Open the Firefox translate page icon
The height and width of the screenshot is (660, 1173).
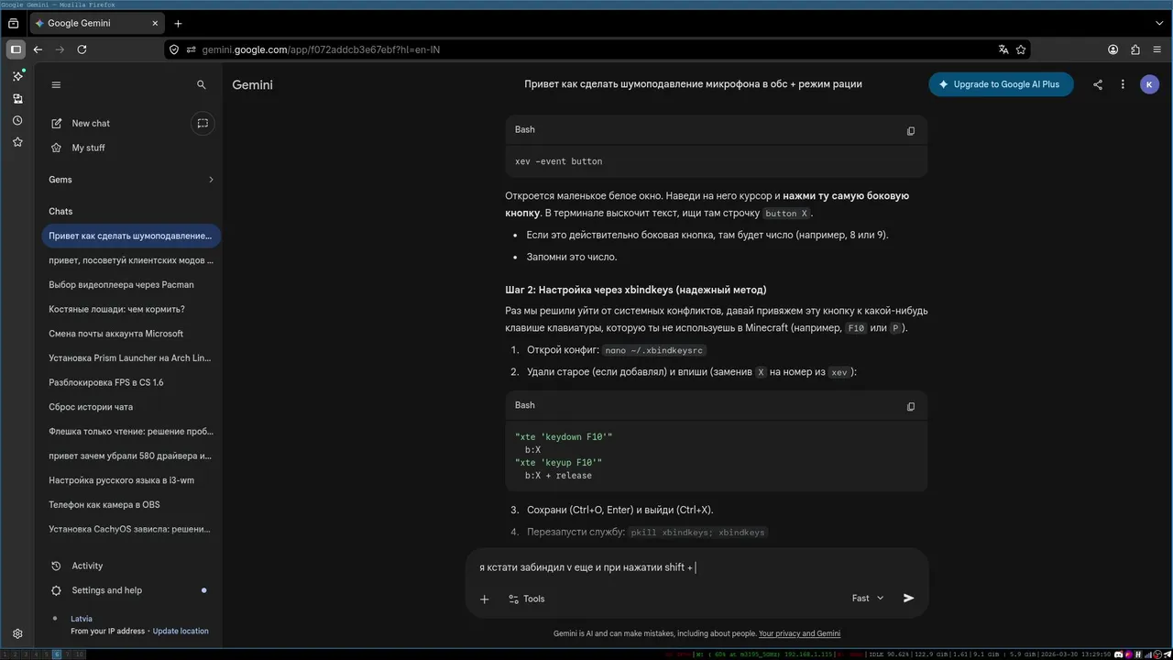(1003, 49)
